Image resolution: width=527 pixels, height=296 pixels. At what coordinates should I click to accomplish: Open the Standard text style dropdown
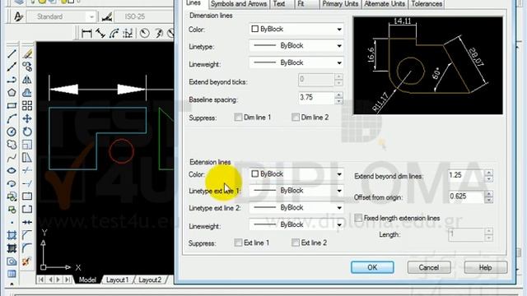63,16
